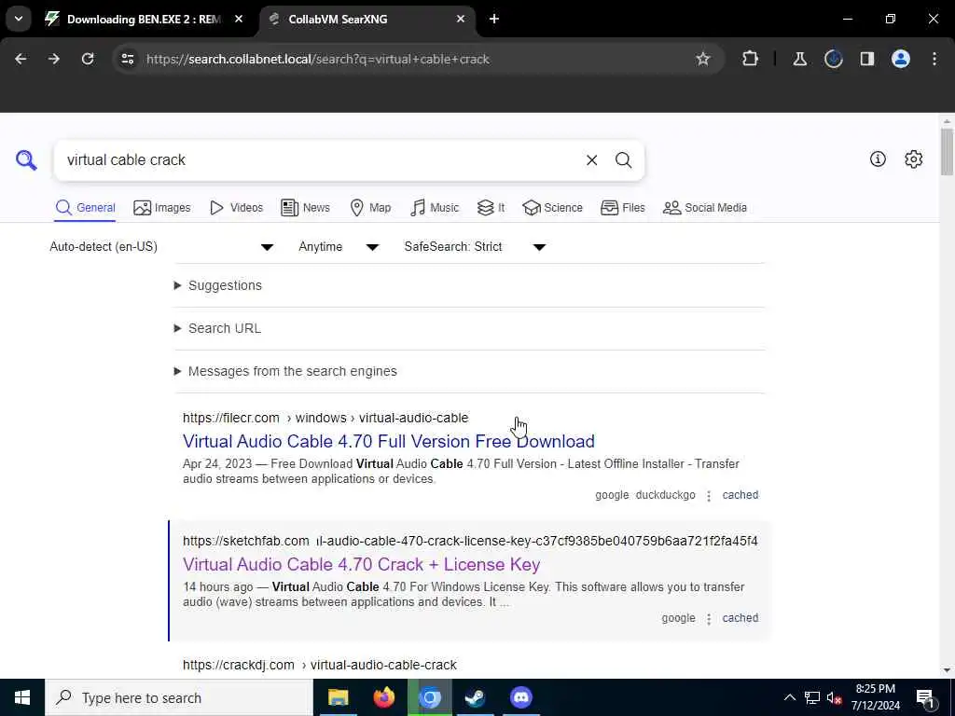
Task: Click the SearXNG magnifier logo
Action: tap(26, 160)
